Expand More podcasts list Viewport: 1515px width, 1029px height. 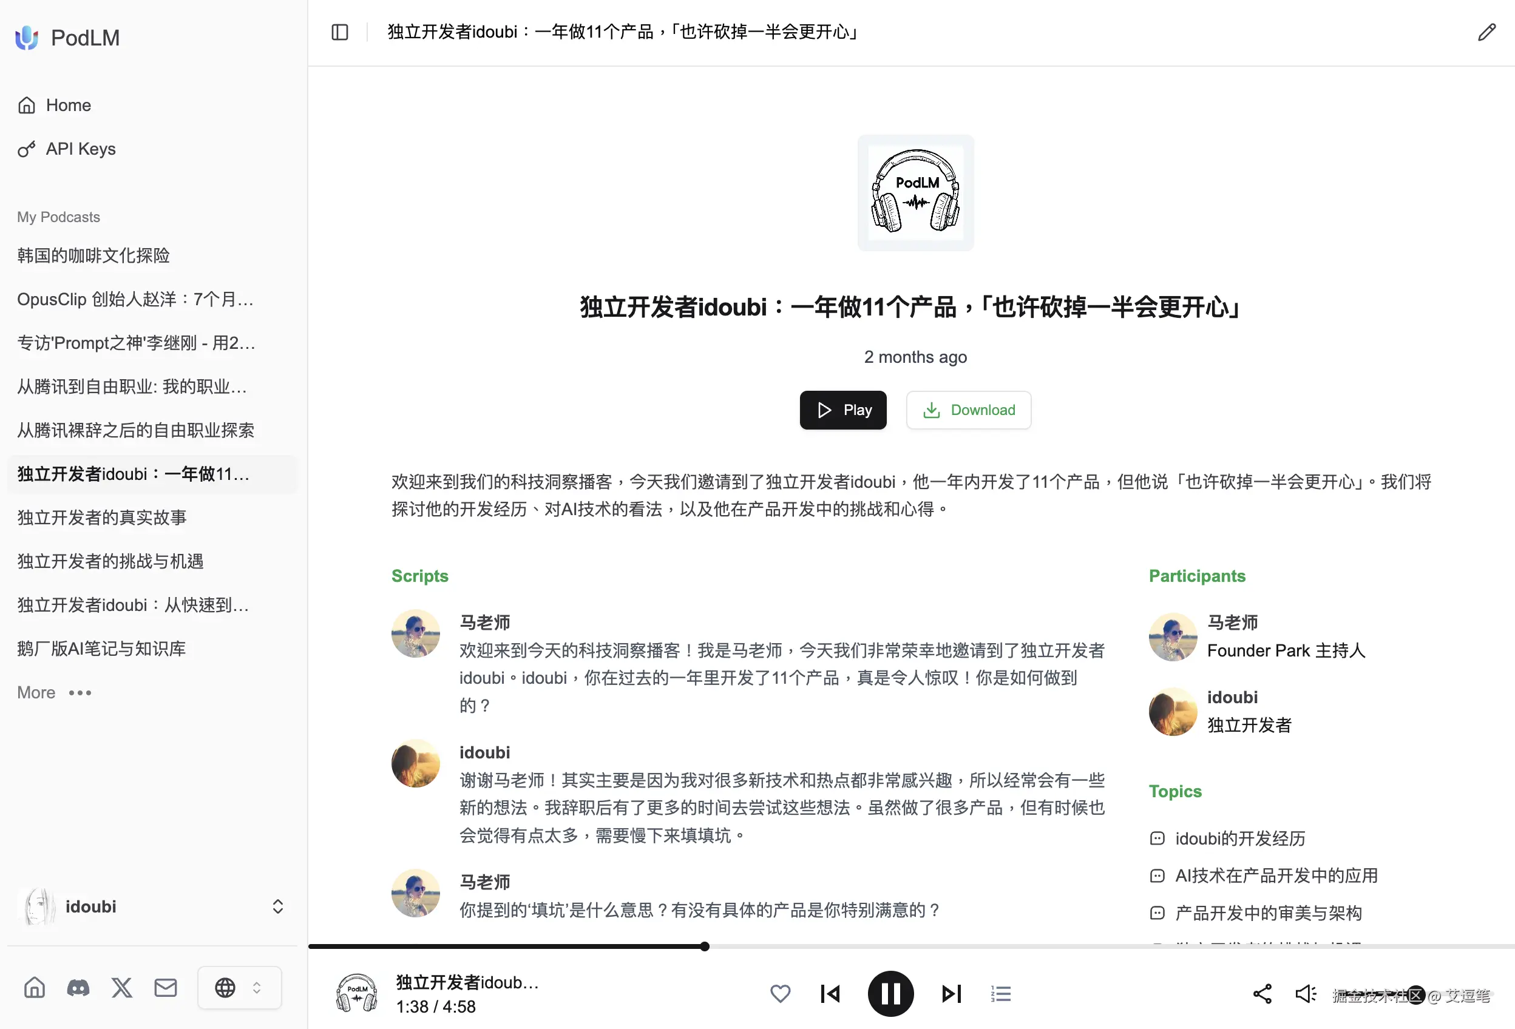(x=55, y=692)
